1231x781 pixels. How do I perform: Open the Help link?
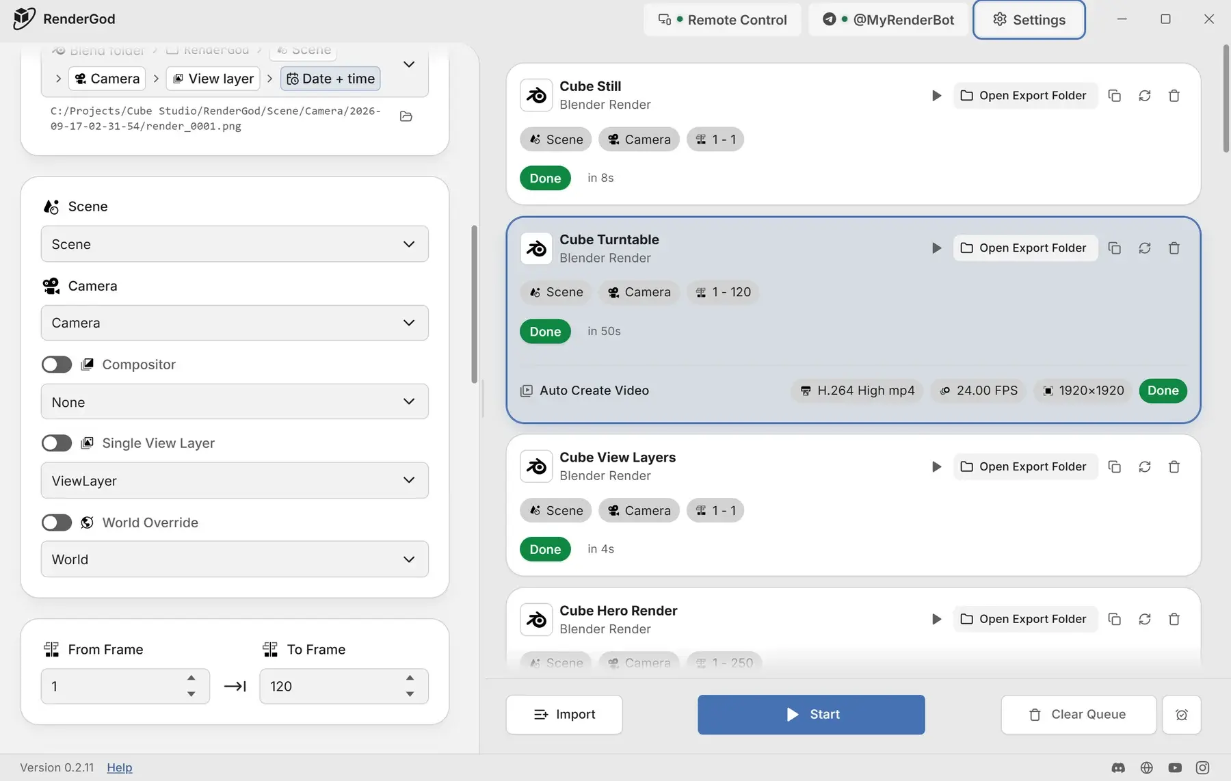click(x=120, y=767)
